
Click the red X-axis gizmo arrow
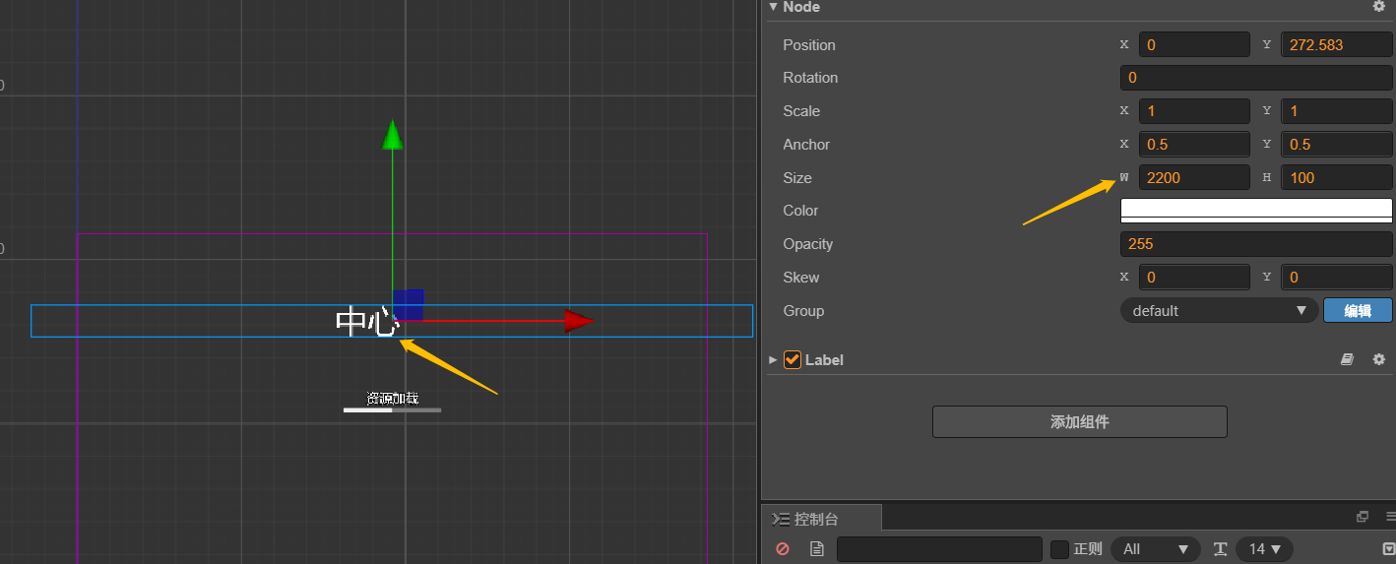[x=579, y=321]
